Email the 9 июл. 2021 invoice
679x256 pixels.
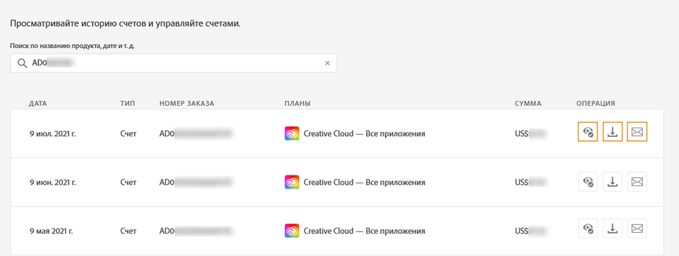(637, 132)
